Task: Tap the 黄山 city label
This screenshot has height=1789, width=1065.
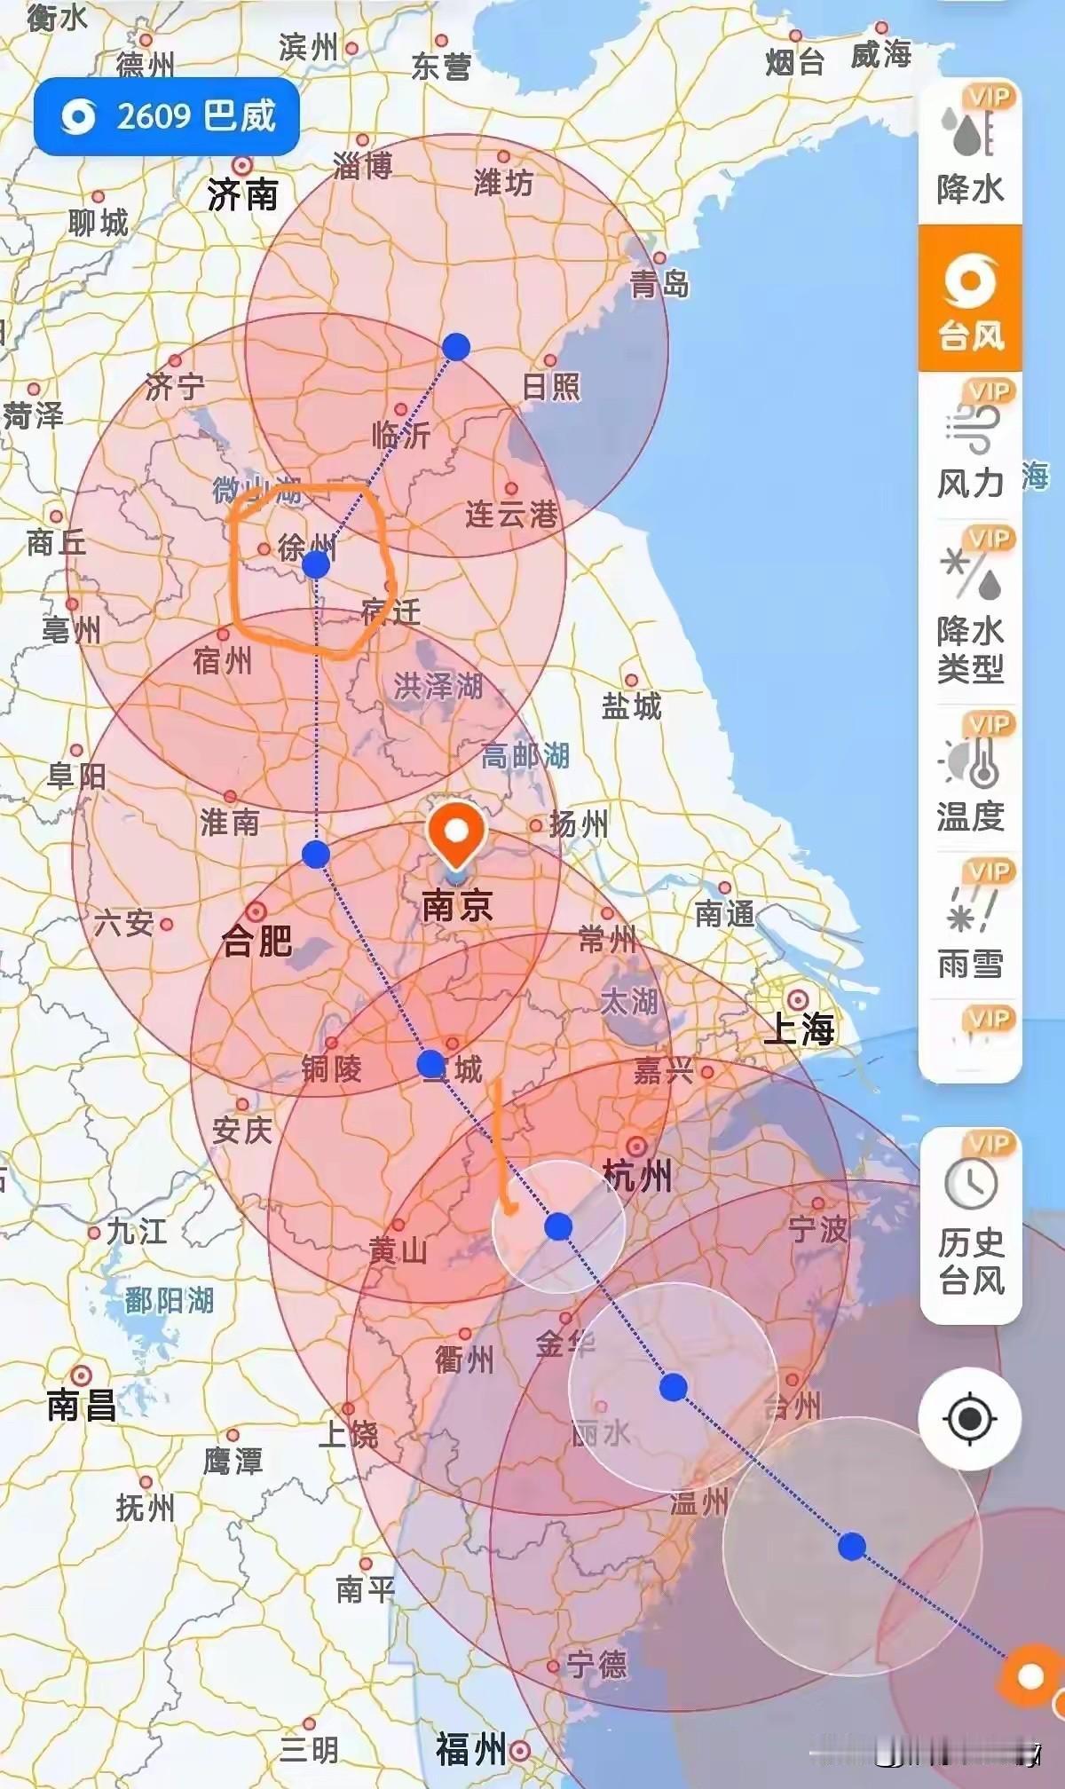Action: pos(398,1250)
